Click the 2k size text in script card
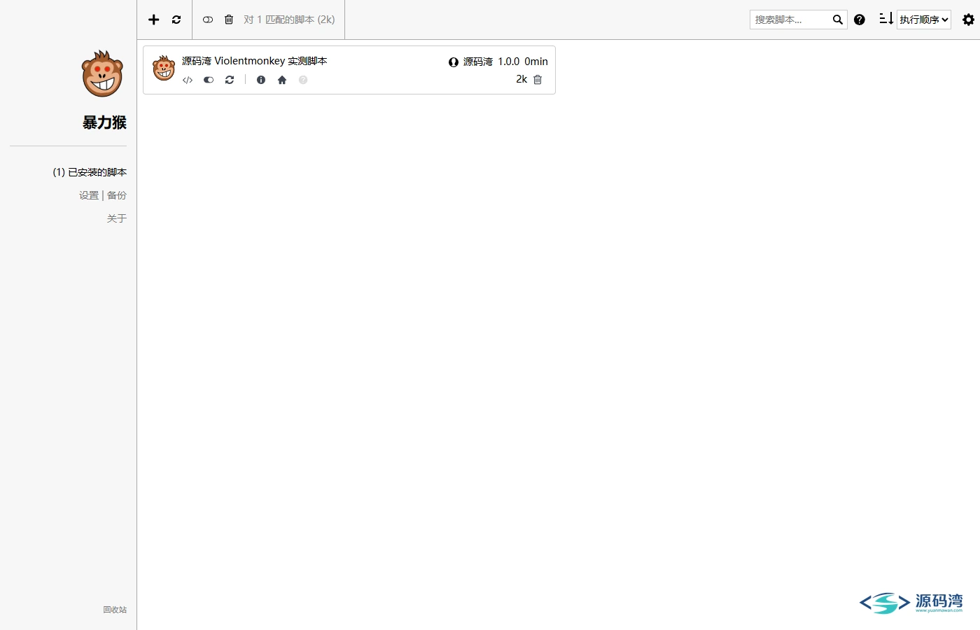 (521, 79)
